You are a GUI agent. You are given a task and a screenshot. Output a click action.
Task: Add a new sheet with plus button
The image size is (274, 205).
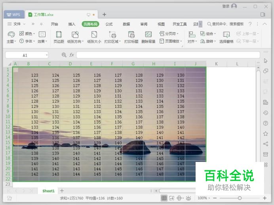pyautogui.click(x=62, y=191)
